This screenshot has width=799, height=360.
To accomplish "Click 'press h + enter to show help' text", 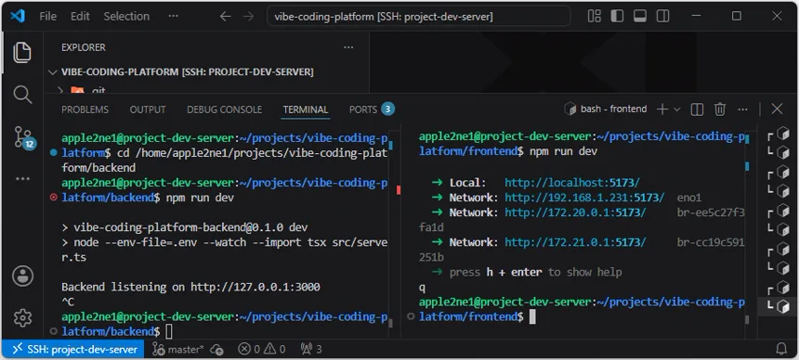I will point(535,273).
